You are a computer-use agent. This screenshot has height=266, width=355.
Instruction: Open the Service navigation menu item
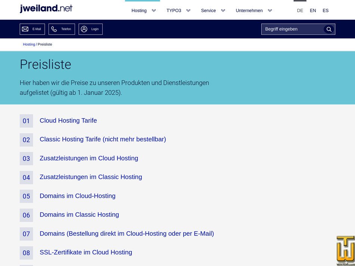(x=208, y=10)
